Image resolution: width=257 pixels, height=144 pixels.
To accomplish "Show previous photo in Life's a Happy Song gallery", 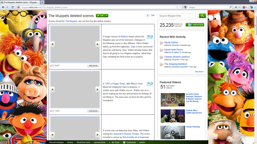I will [53, 89].
